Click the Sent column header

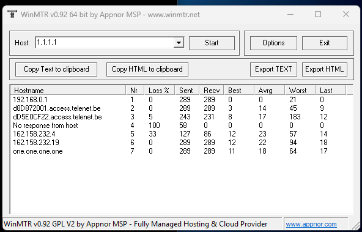pyautogui.click(x=187, y=91)
